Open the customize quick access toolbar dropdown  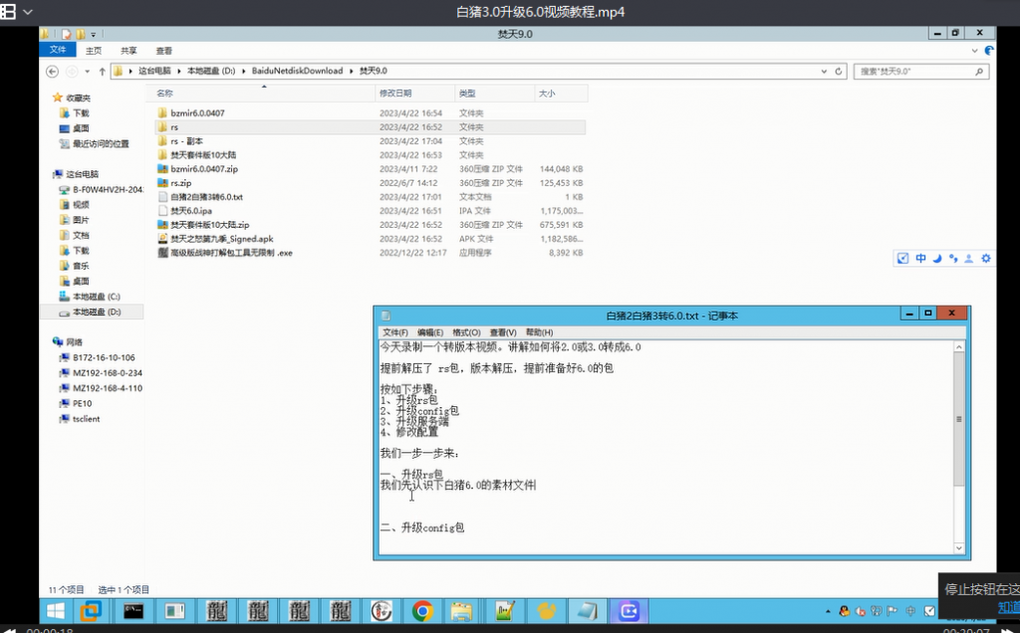click(x=93, y=35)
